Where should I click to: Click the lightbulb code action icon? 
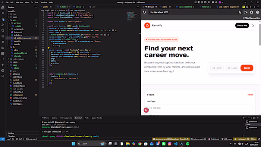48,48
